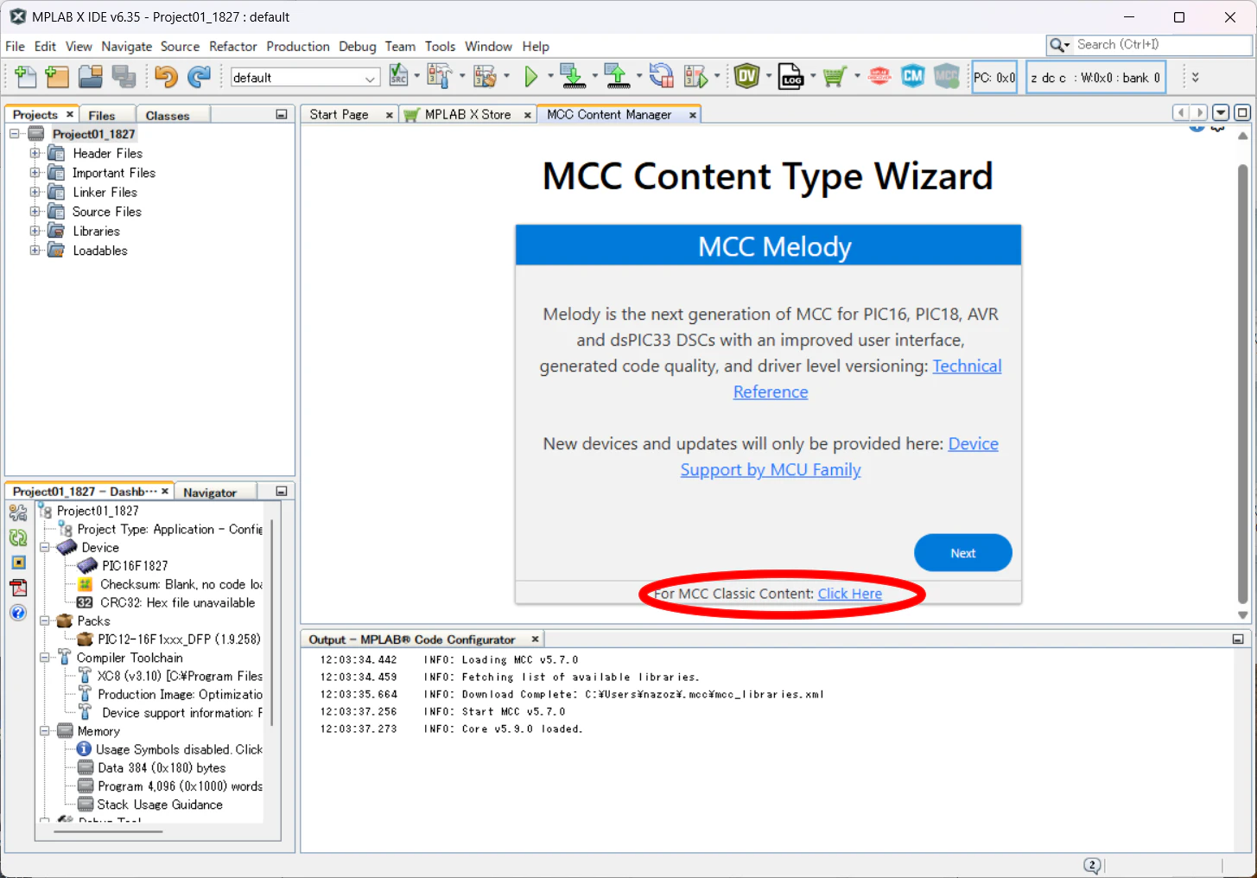Image resolution: width=1257 pixels, height=878 pixels.
Task: Click the blue help icon in dashboard
Action: tap(18, 613)
